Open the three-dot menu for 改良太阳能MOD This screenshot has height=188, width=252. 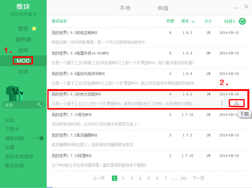222,103
